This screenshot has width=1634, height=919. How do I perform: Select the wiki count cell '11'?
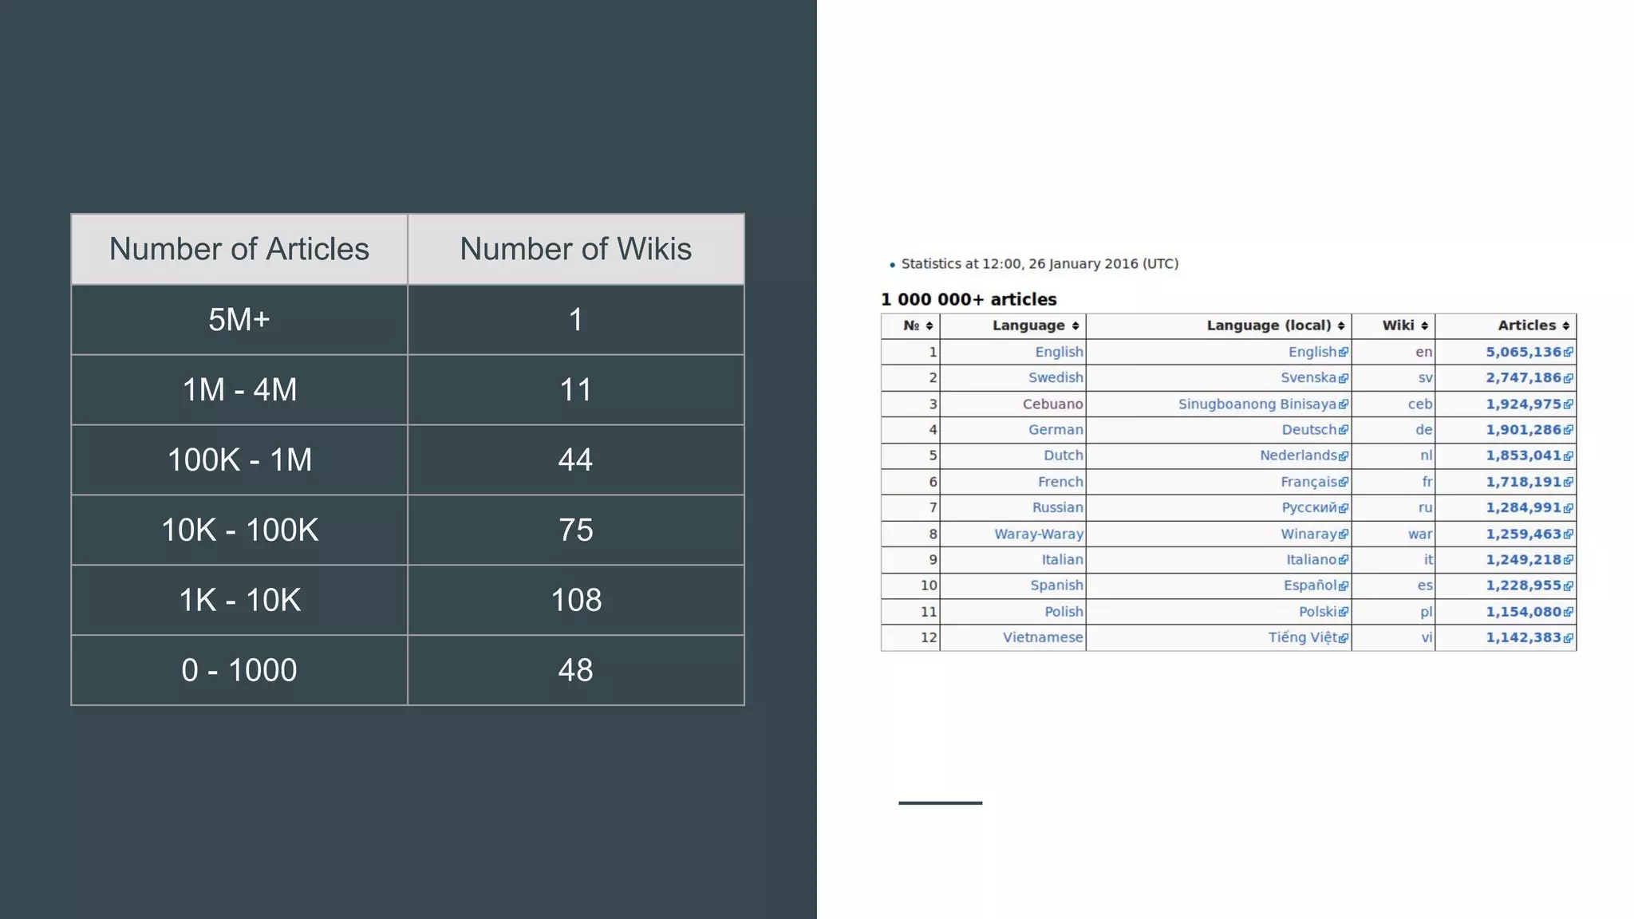pos(576,390)
